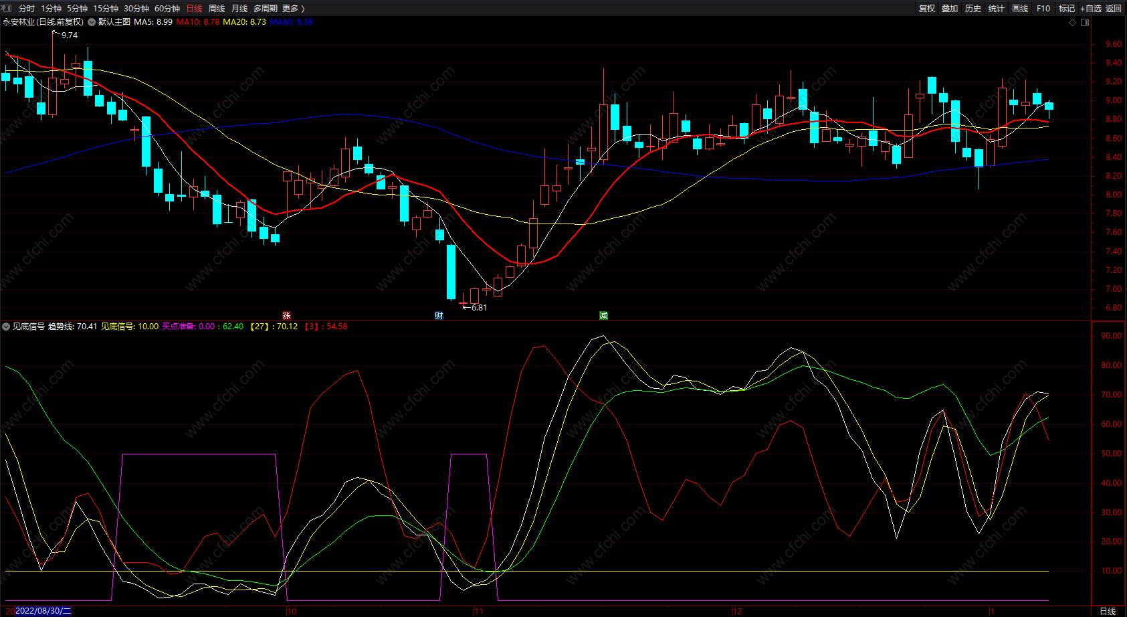The image size is (1127, 617).
Task: Click the MA10: 8.78 value
Action: pos(198,22)
